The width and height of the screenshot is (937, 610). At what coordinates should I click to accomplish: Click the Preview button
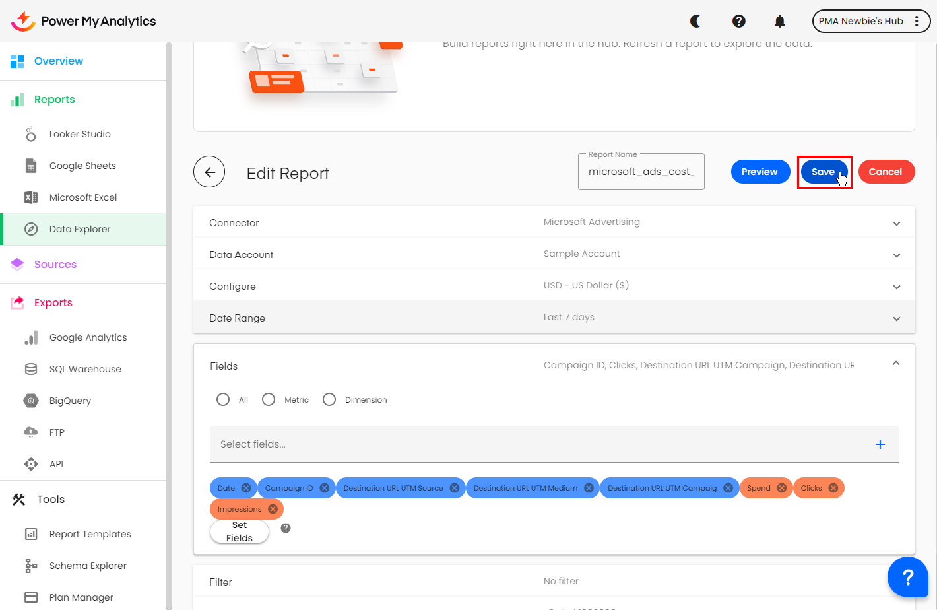[x=759, y=172]
